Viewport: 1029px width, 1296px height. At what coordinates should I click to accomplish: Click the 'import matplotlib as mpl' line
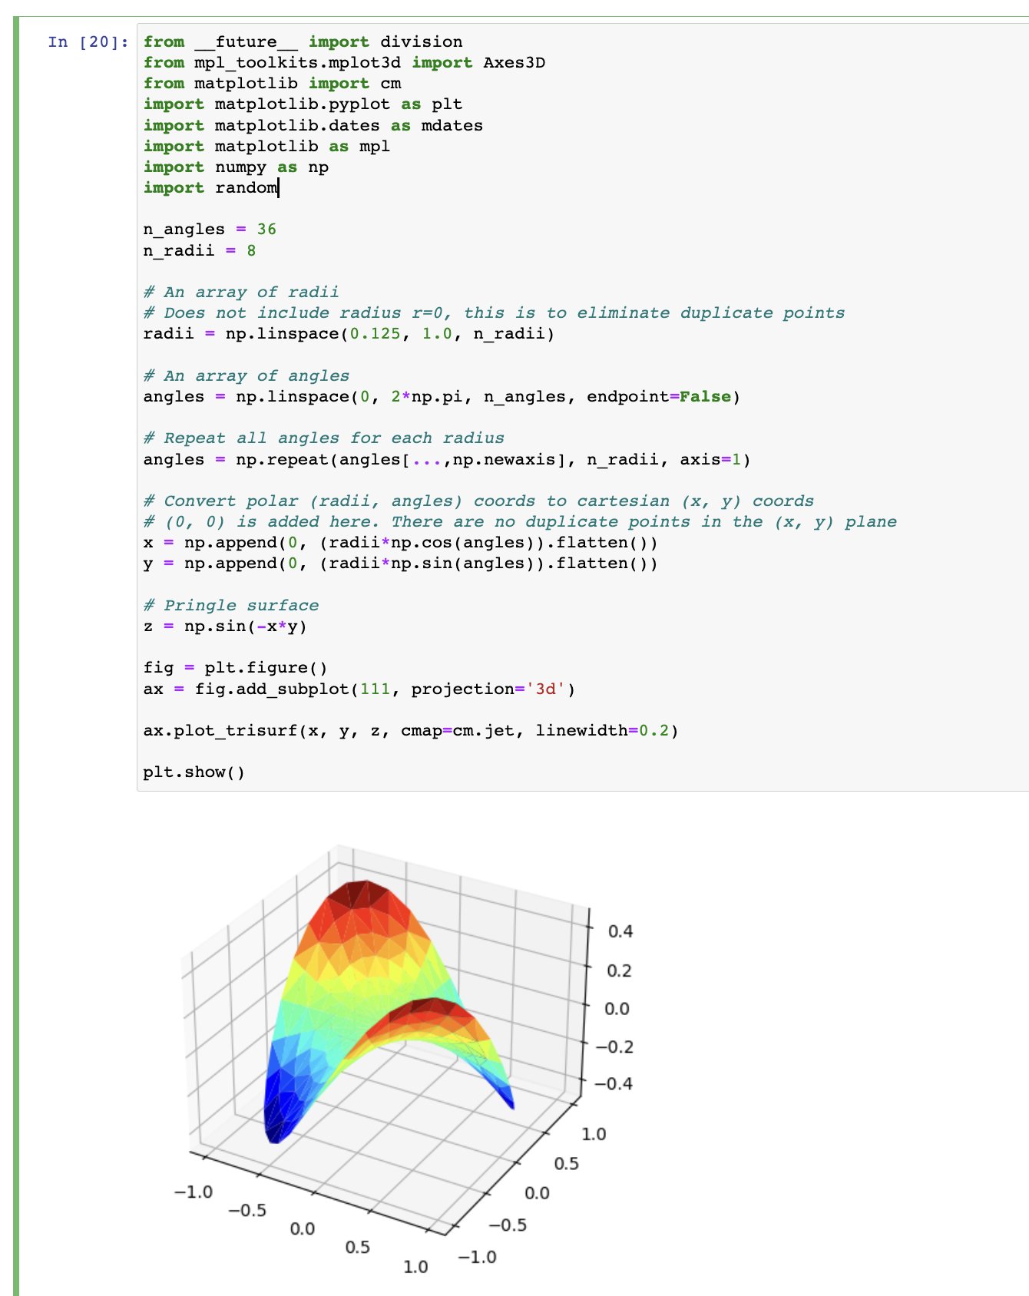point(266,147)
